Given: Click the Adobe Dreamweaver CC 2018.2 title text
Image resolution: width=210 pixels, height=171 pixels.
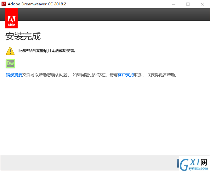Looking at the screenshot, I should pyautogui.click(x=37, y=4).
